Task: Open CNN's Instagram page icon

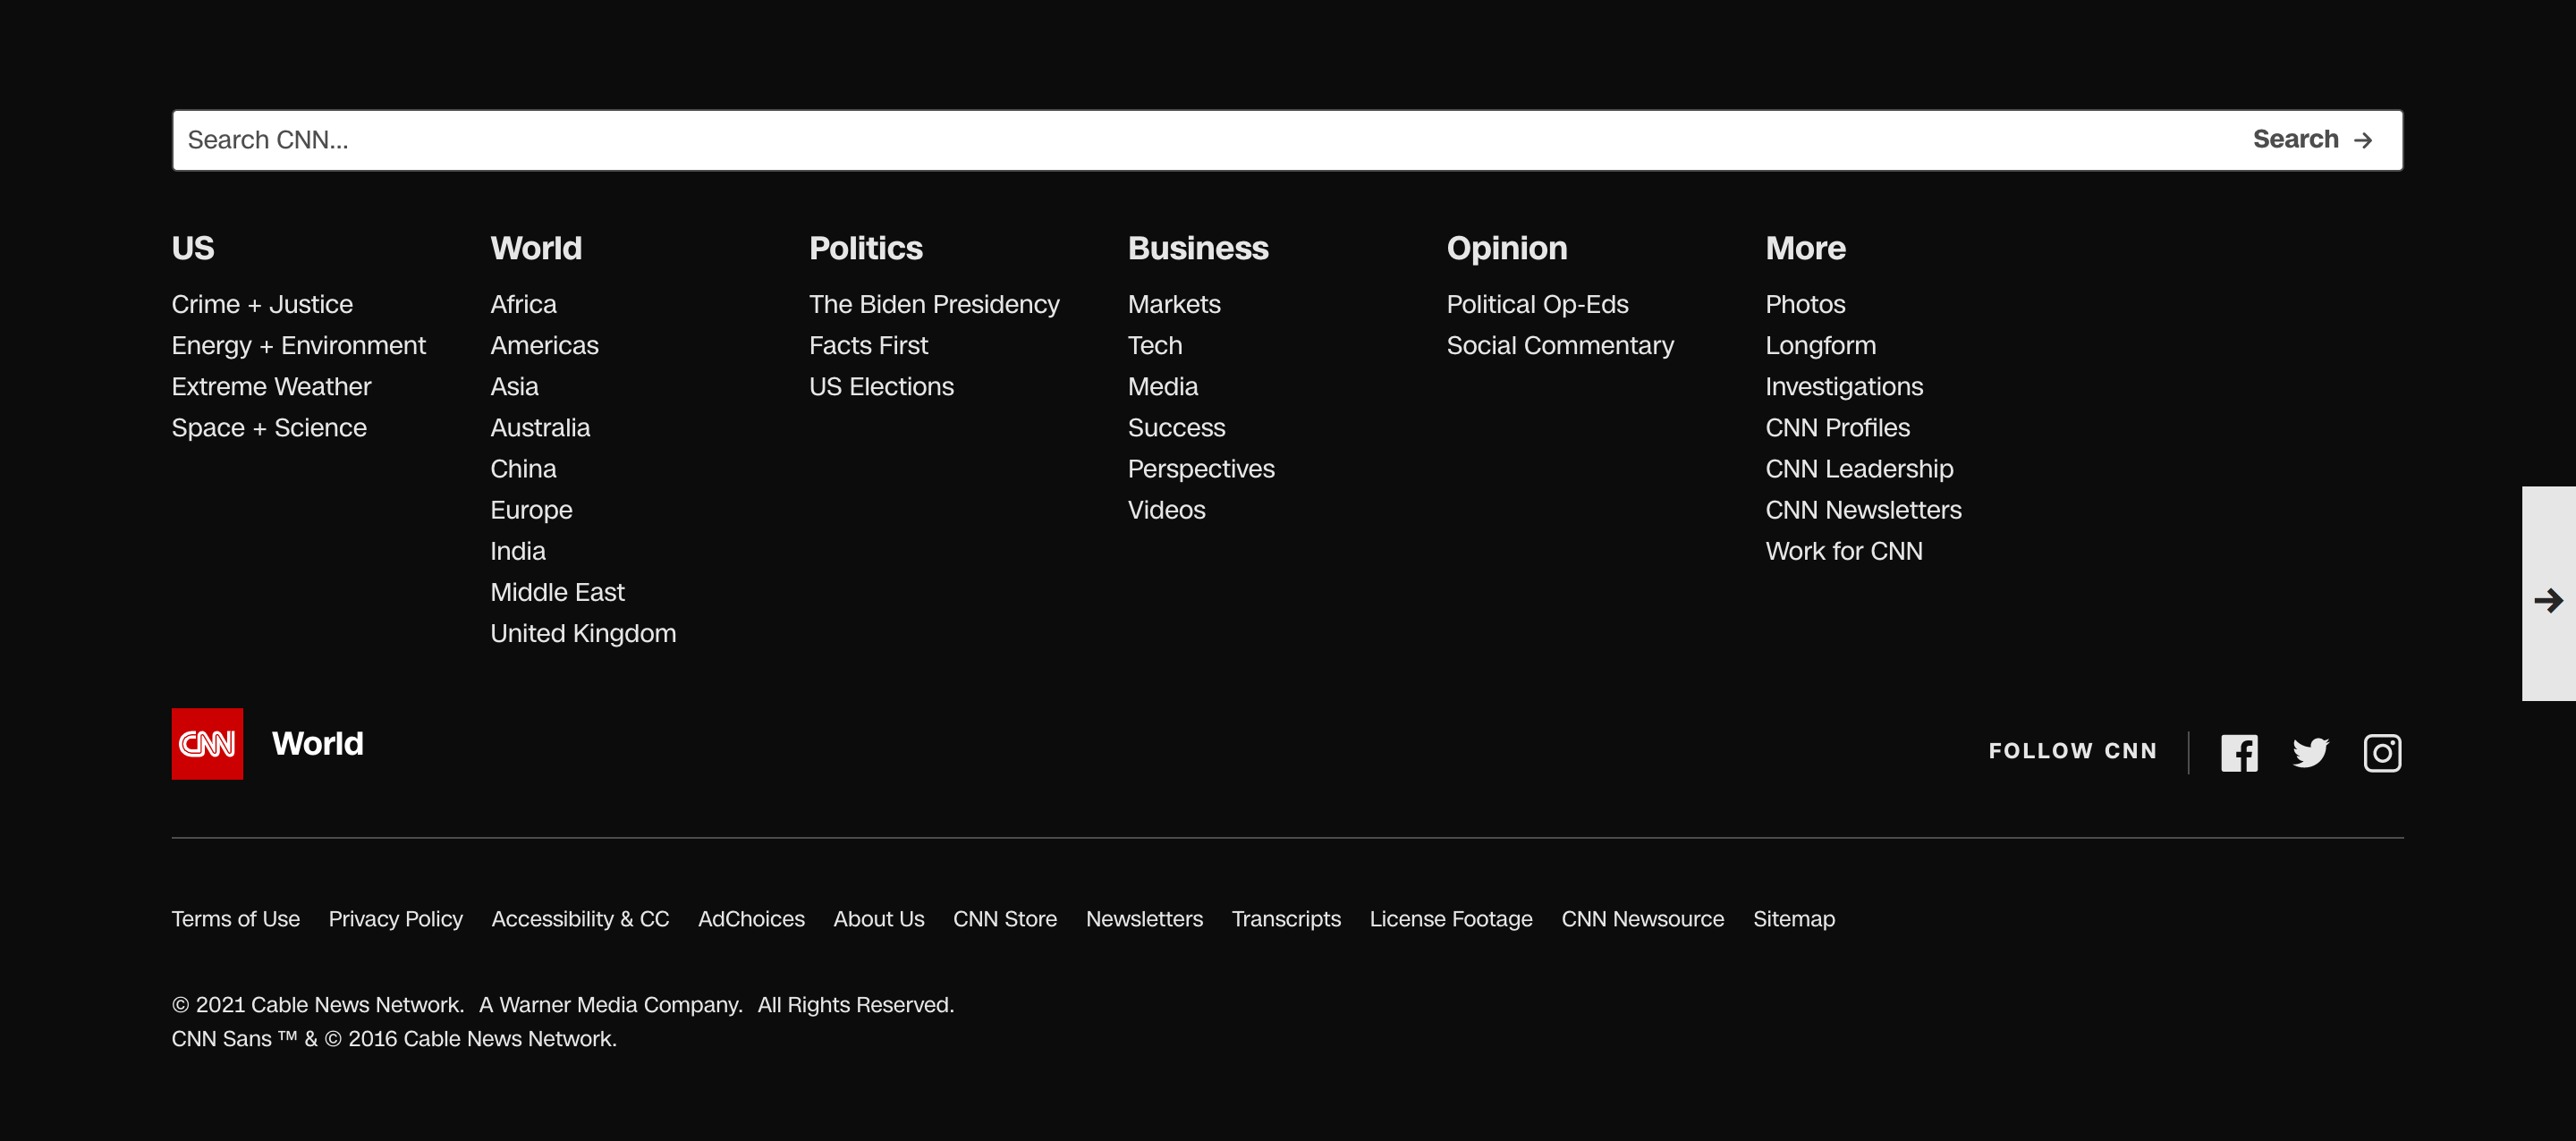Action: click(x=2382, y=753)
